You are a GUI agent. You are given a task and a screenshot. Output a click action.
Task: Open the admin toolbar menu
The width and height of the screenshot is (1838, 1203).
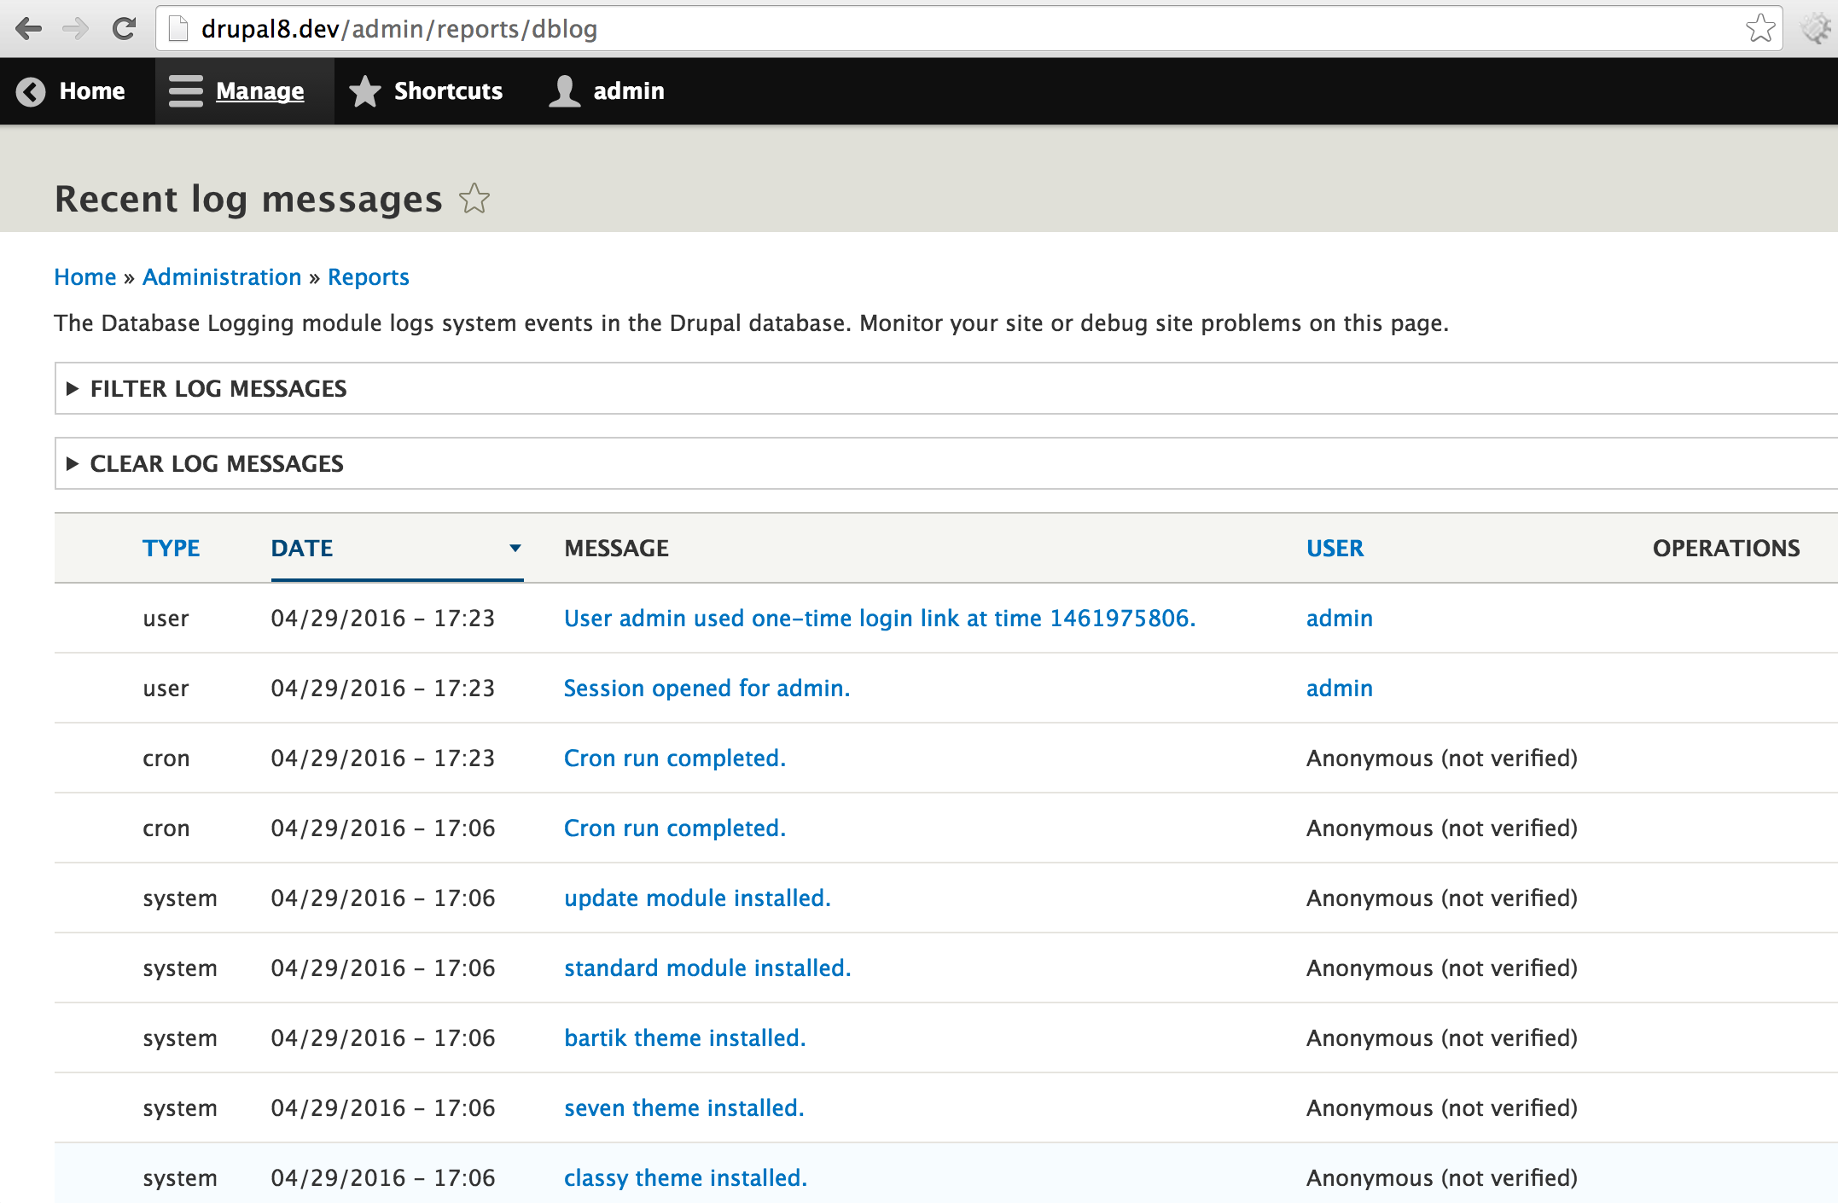628,91
